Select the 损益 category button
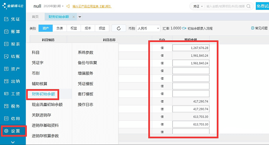 pyautogui.click(x=102, y=28)
